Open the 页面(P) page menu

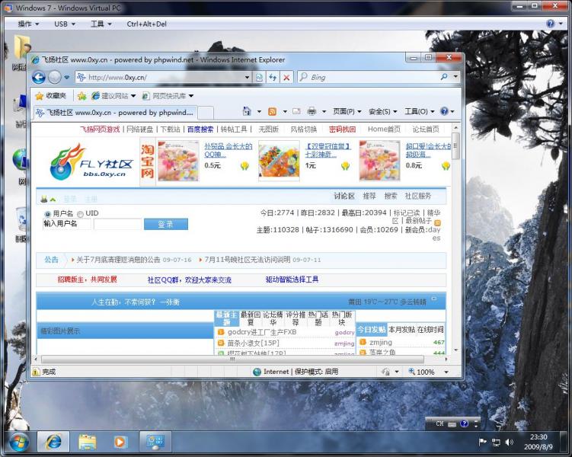pyautogui.click(x=347, y=112)
